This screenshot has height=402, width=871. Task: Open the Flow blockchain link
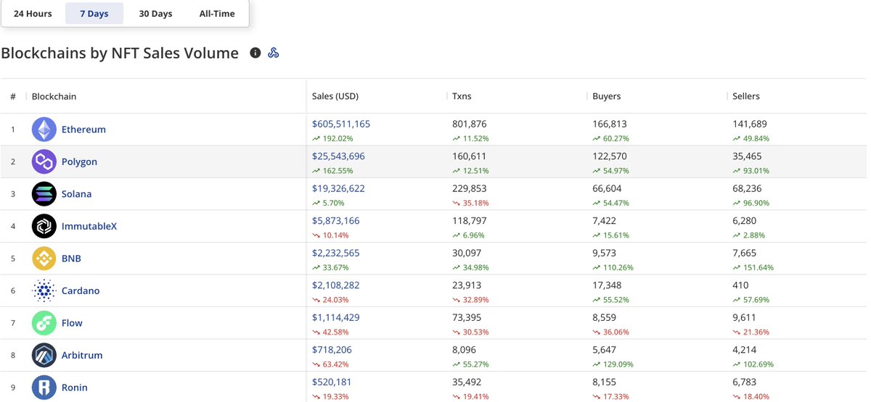point(72,323)
